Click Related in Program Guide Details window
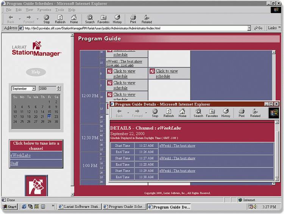Viewport: 284px width, 214px height. pyautogui.click(x=255, y=113)
